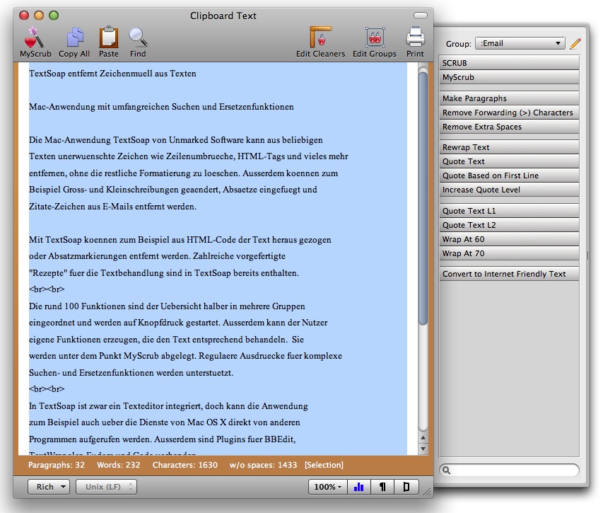Screen dimensions: 615x513
Task: Open the Group dropdown showing :Email
Action: pos(520,44)
